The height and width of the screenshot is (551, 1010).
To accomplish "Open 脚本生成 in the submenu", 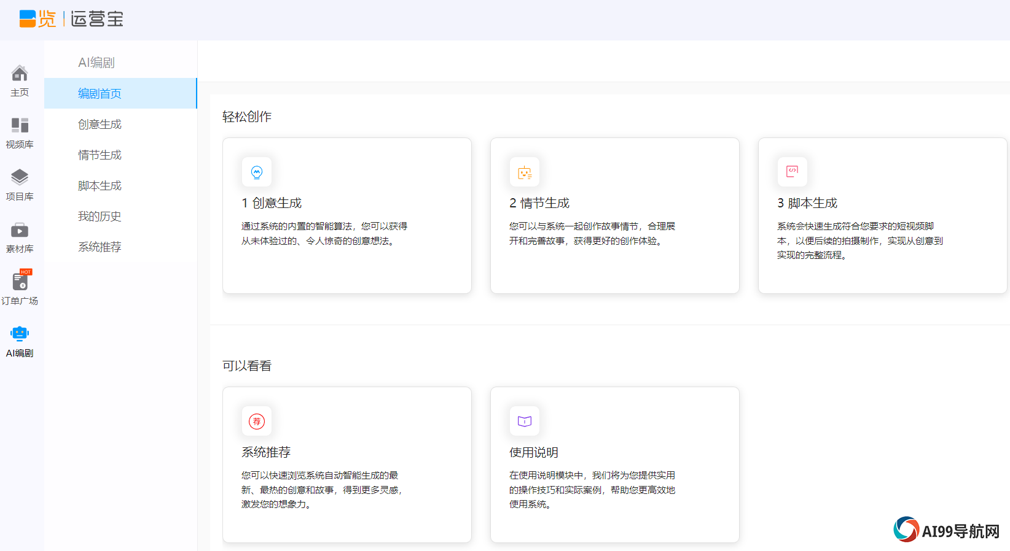I will coord(120,185).
